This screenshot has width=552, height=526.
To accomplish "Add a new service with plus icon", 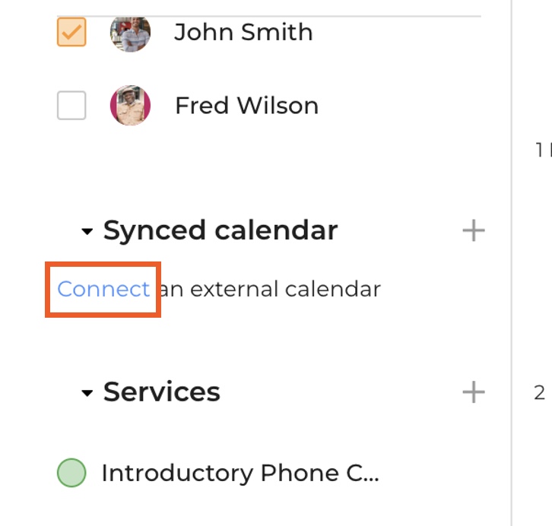I will point(473,392).
